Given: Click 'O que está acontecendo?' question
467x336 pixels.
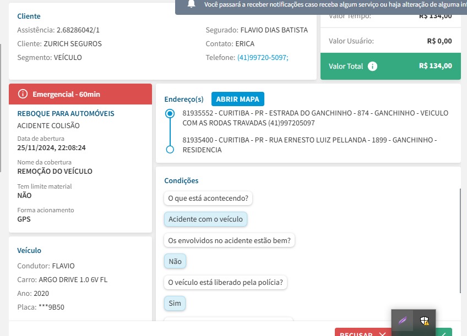Looking at the screenshot, I should click(208, 199).
